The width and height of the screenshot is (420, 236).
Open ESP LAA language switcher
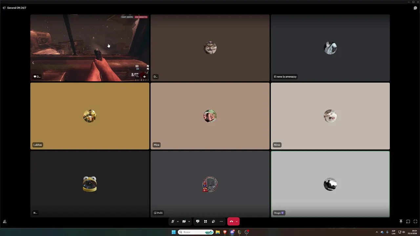coord(393,232)
